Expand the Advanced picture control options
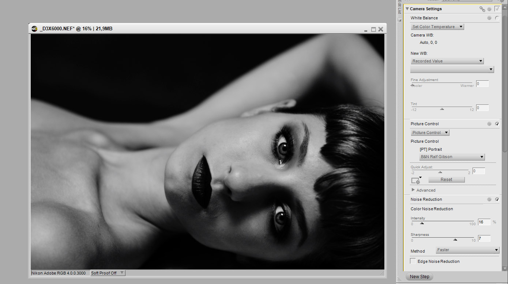This screenshot has height=284, width=508. click(x=413, y=190)
